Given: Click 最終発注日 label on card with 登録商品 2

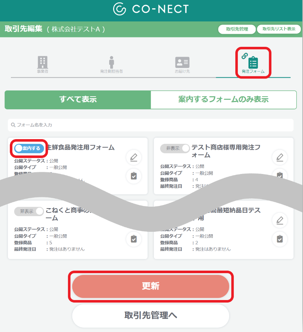Looking at the screenshot, I should tap(171, 249).
